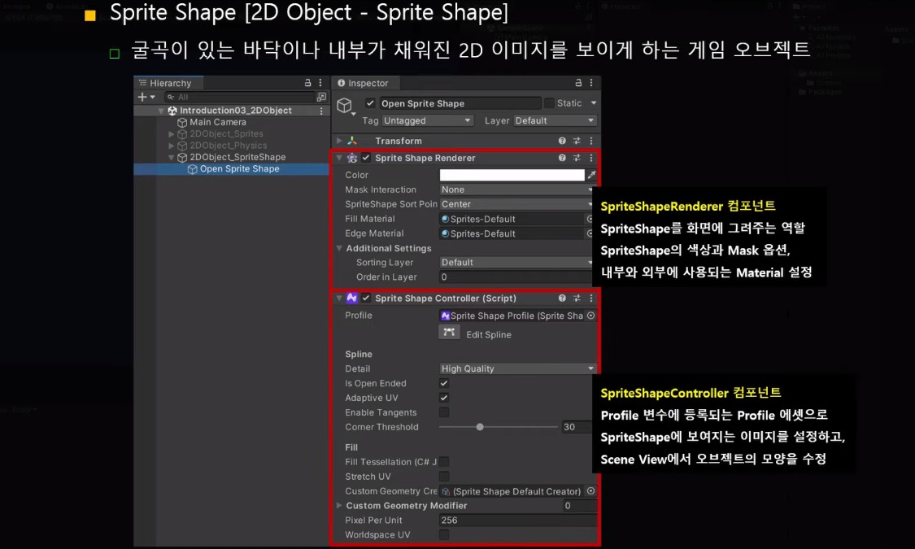This screenshot has width=915, height=549.
Task: Click the white Color swatch
Action: 512,175
